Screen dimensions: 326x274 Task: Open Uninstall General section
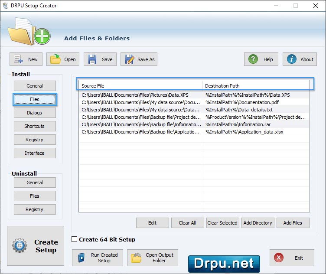tap(35, 183)
